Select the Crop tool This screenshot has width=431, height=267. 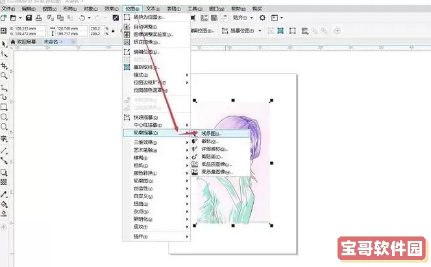coord(4,66)
